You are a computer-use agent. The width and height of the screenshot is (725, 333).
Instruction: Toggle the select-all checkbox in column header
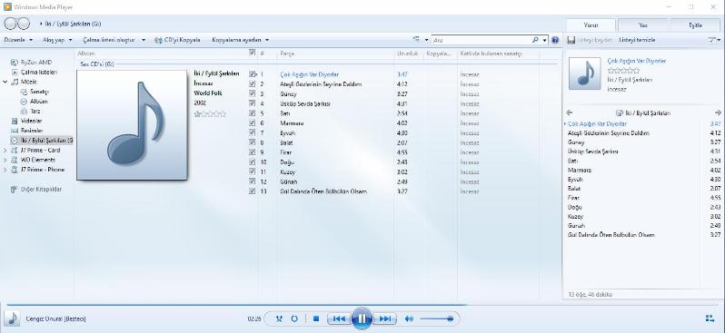[x=252, y=53]
